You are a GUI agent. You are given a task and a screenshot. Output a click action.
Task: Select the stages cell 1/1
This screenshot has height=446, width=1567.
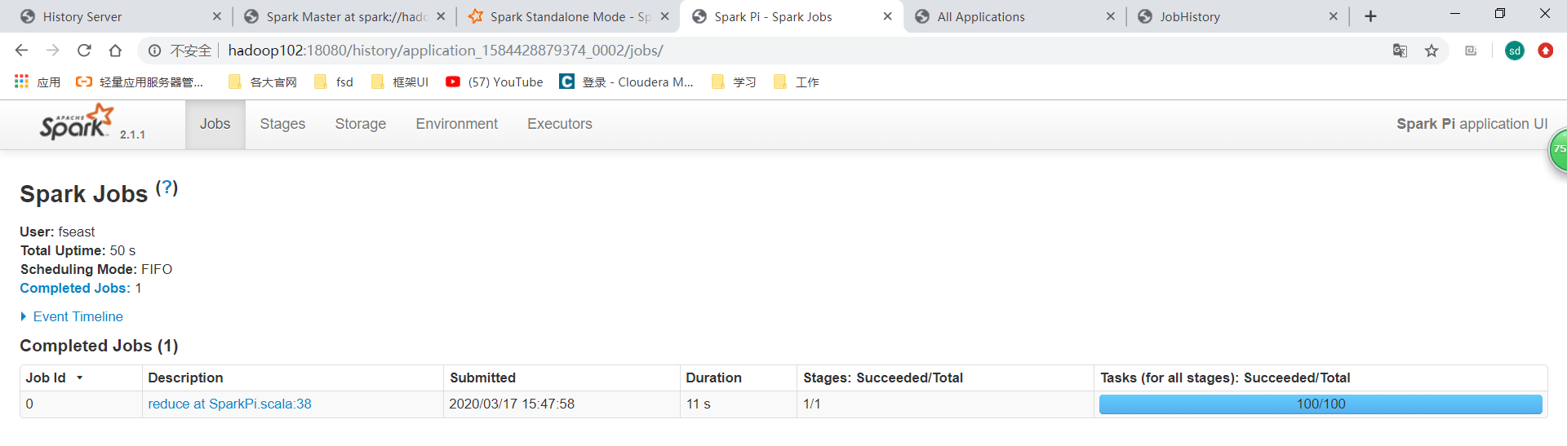click(x=811, y=404)
